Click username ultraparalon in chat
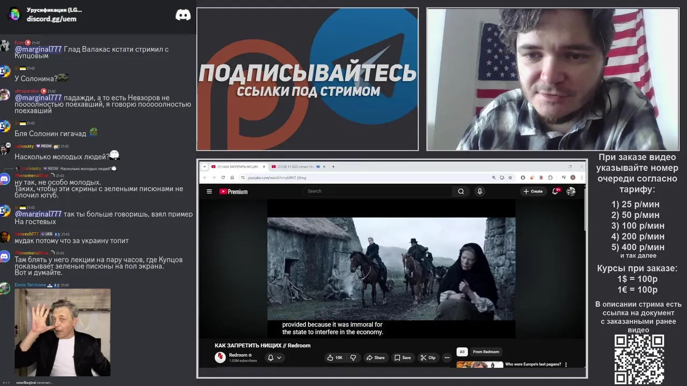This screenshot has height=386, width=687. [x=27, y=91]
